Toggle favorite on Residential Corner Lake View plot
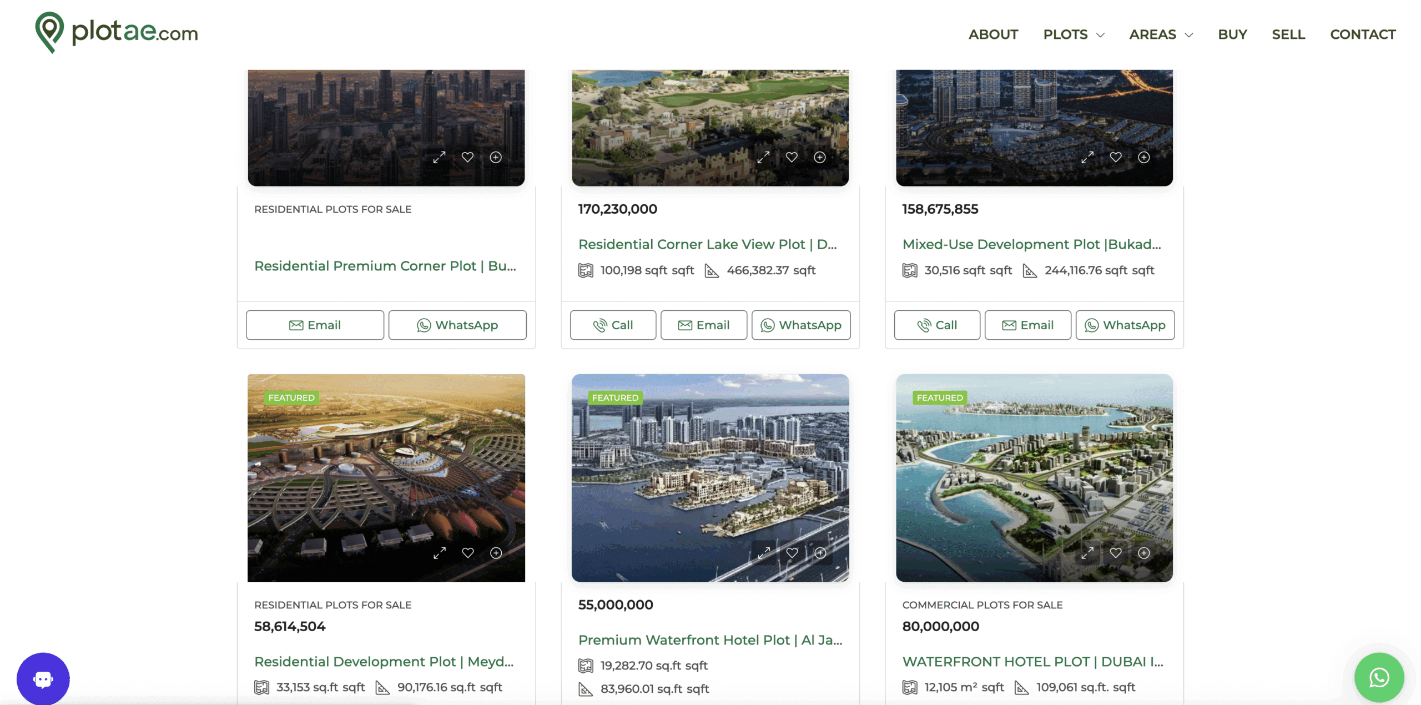1421x705 pixels. click(x=792, y=157)
